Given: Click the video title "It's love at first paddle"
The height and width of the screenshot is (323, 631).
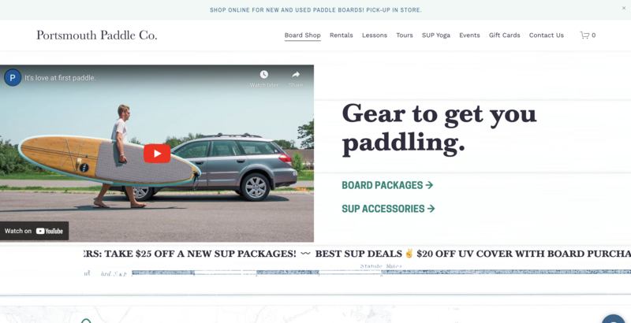Looking at the screenshot, I should (61, 78).
